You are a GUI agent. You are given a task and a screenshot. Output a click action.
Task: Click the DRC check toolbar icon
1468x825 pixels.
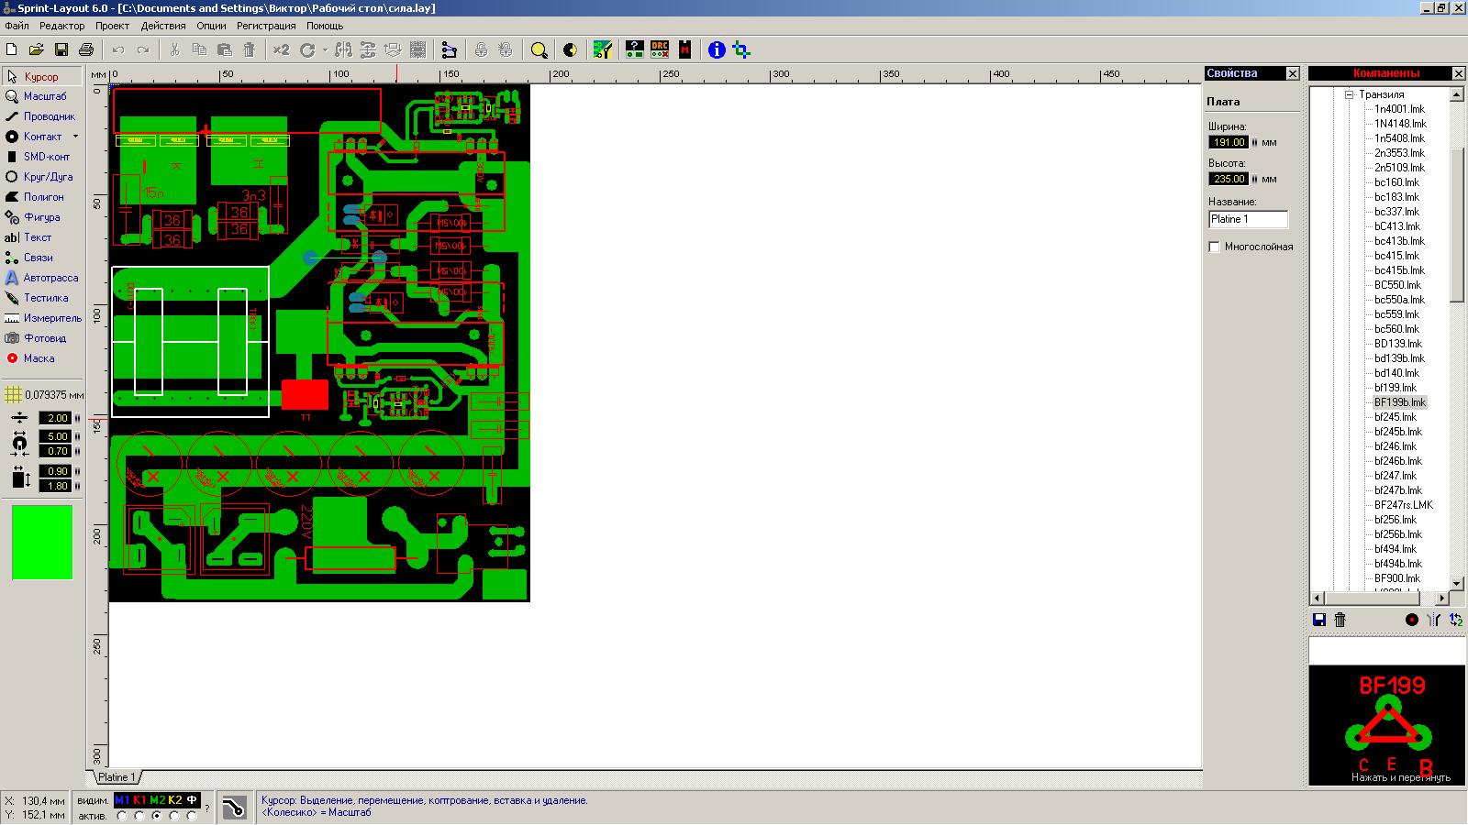click(659, 49)
